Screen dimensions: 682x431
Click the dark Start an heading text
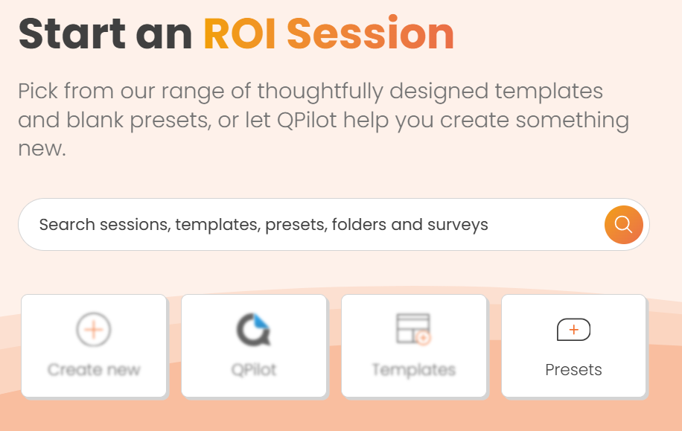tap(105, 33)
